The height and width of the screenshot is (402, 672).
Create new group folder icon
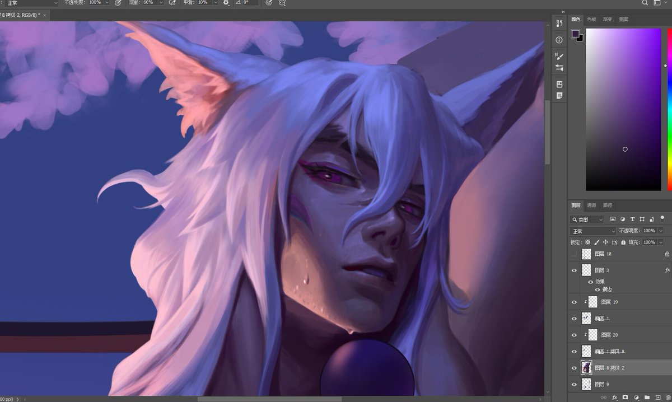pos(647,397)
